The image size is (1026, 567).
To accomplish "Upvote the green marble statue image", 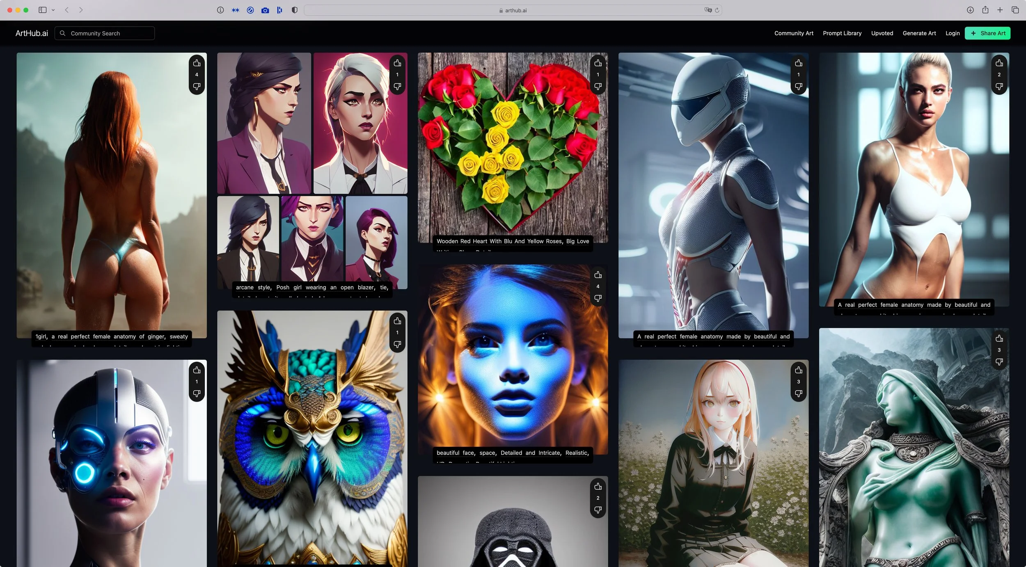I will point(999,338).
